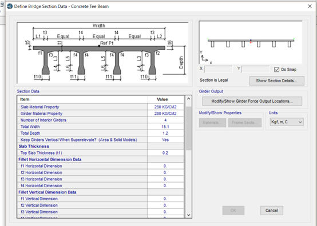Click the bridge section preview with six girders
Screen dimensions: 317x226
click(251, 43)
